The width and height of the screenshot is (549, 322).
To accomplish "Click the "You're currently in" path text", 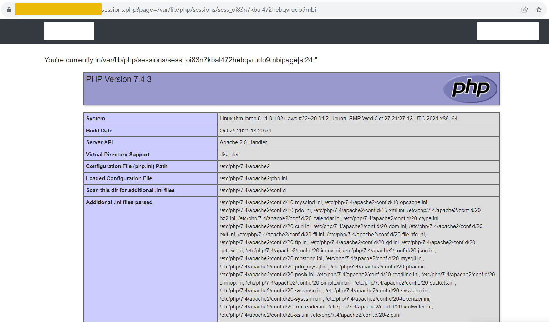I will pyautogui.click(x=181, y=60).
